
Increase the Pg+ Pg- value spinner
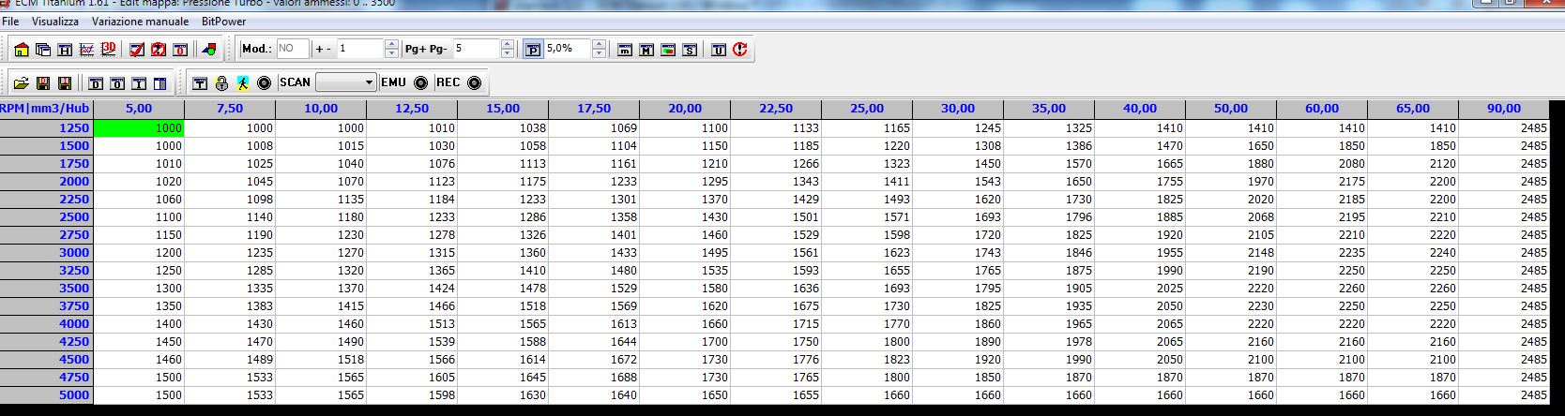[x=508, y=44]
